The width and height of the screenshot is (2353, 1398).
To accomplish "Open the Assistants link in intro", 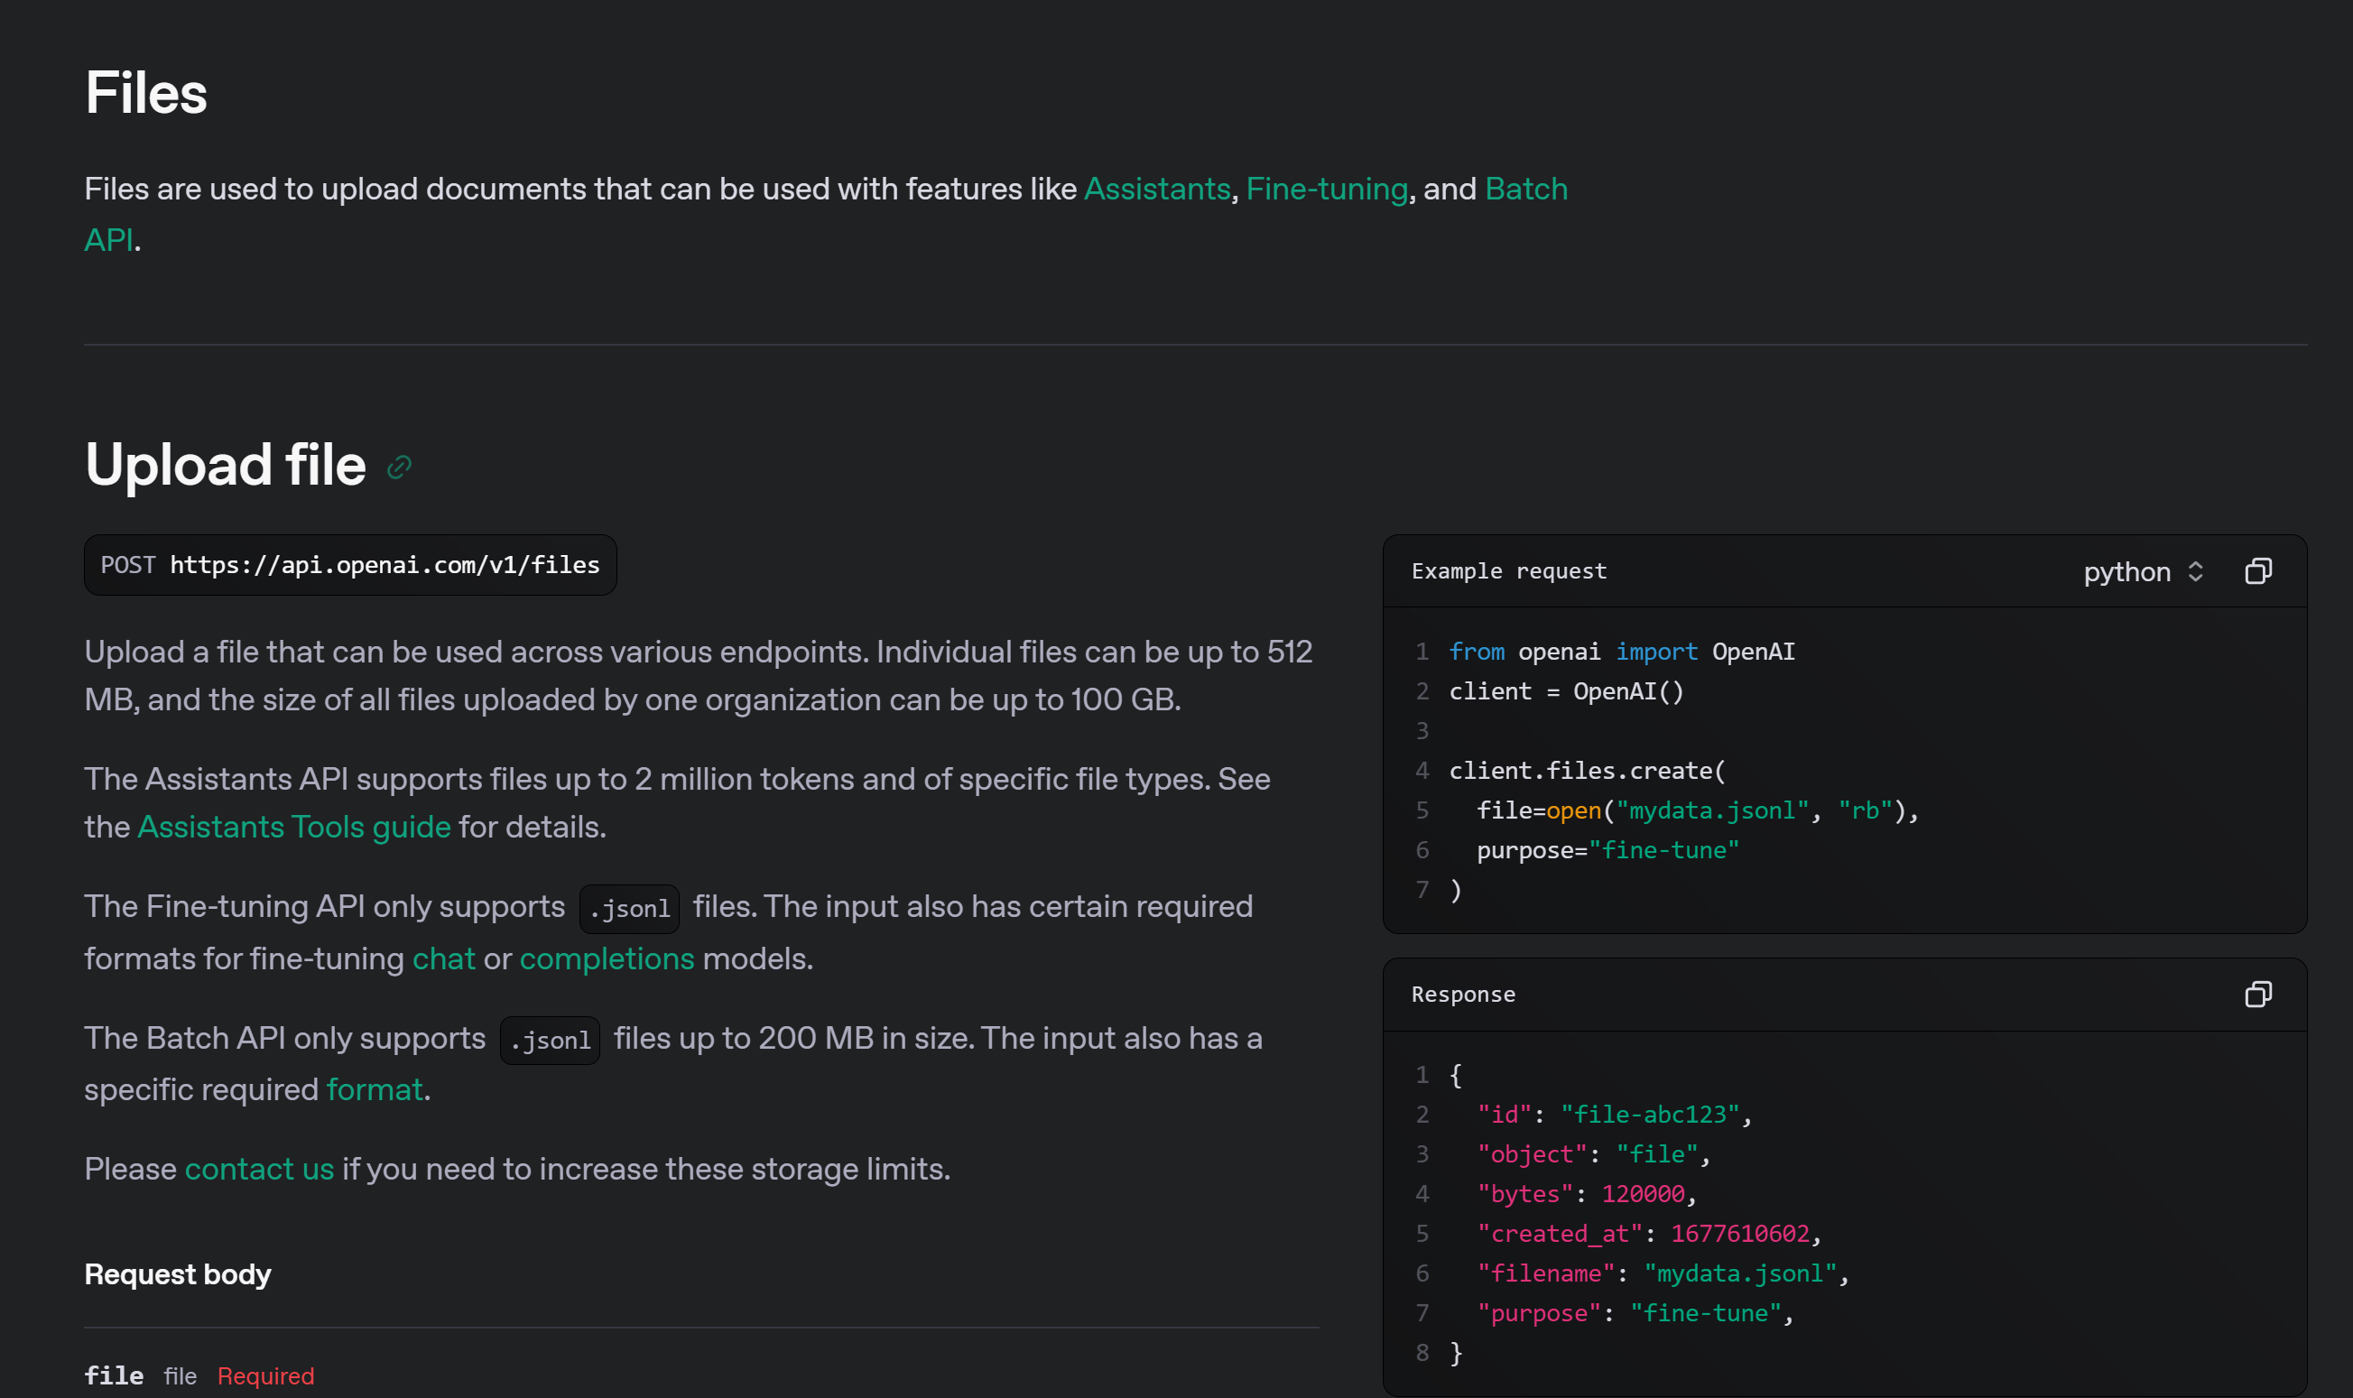I will coord(1157,189).
